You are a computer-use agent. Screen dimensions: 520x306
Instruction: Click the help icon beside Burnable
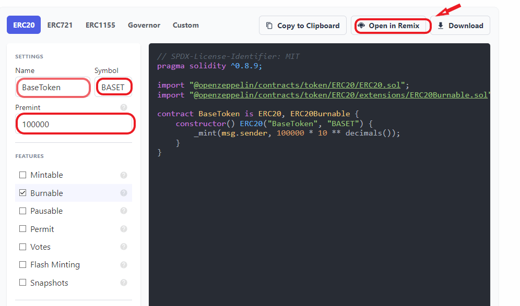point(124,193)
